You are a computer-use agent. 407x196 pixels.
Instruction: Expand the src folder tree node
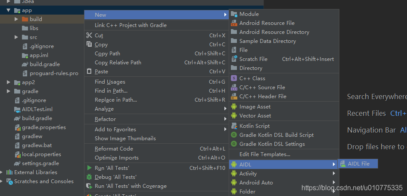pos(16,37)
